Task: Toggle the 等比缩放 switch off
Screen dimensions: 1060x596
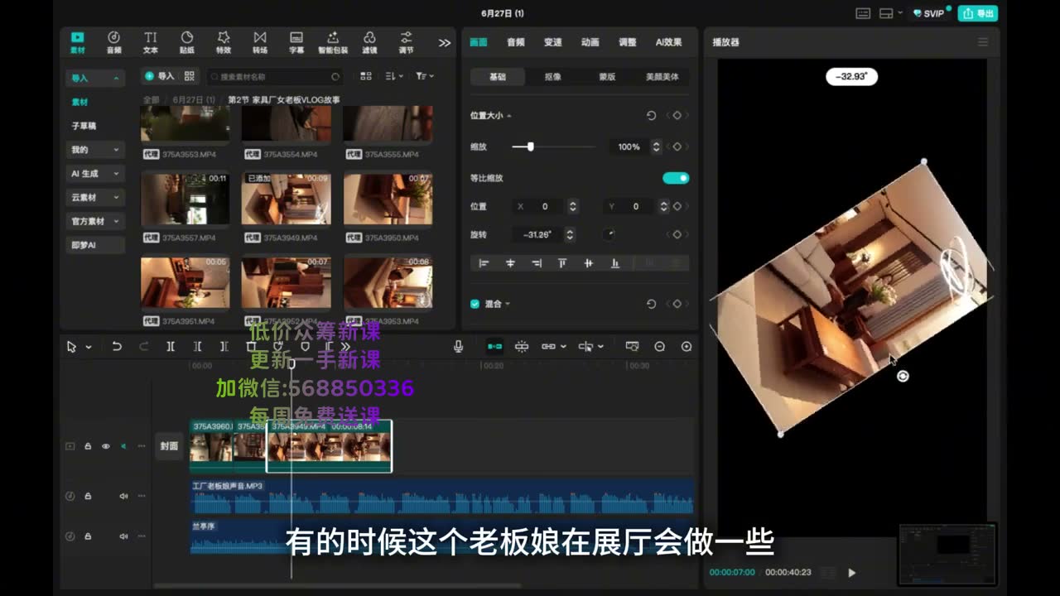Action: [x=676, y=178]
